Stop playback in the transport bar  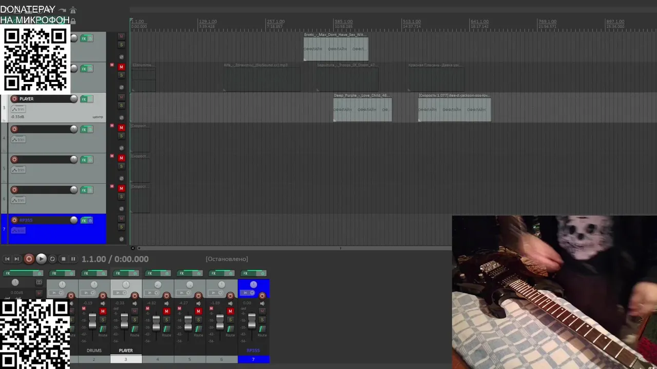(x=63, y=259)
